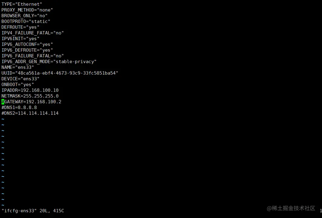
Task: Click the IPV6_ADDR_GEN_MODE="stable-privacy" line
Action: click(x=49, y=62)
